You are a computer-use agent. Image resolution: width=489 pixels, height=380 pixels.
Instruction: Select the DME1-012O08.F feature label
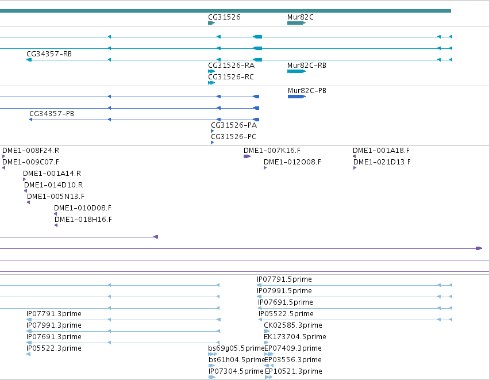click(x=292, y=162)
